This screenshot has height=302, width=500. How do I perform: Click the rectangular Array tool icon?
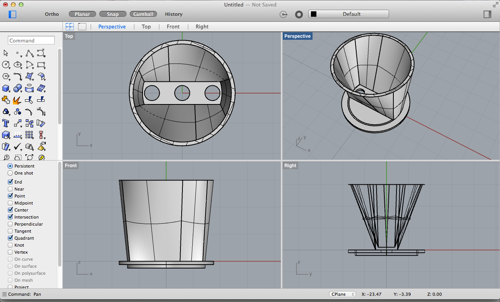(29, 135)
